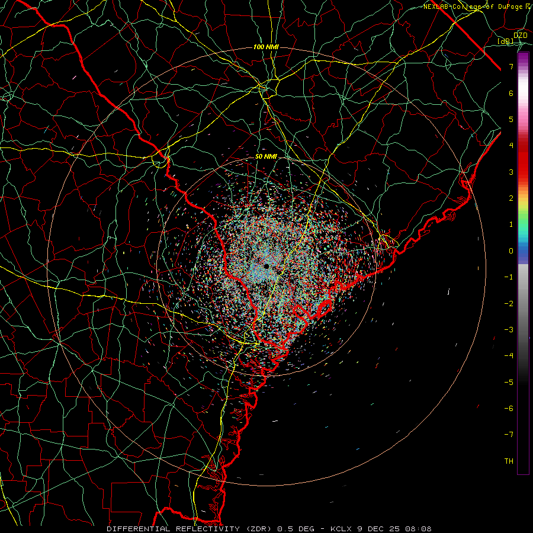This screenshot has width=533, height=533.
Task: Click the red band of the color bar
Action: click(x=523, y=160)
